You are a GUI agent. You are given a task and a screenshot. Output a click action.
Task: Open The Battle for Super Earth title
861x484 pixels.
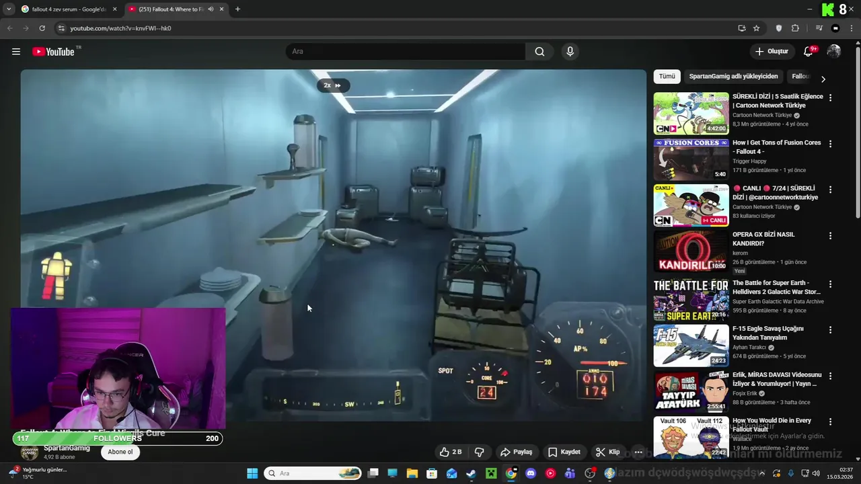click(776, 287)
